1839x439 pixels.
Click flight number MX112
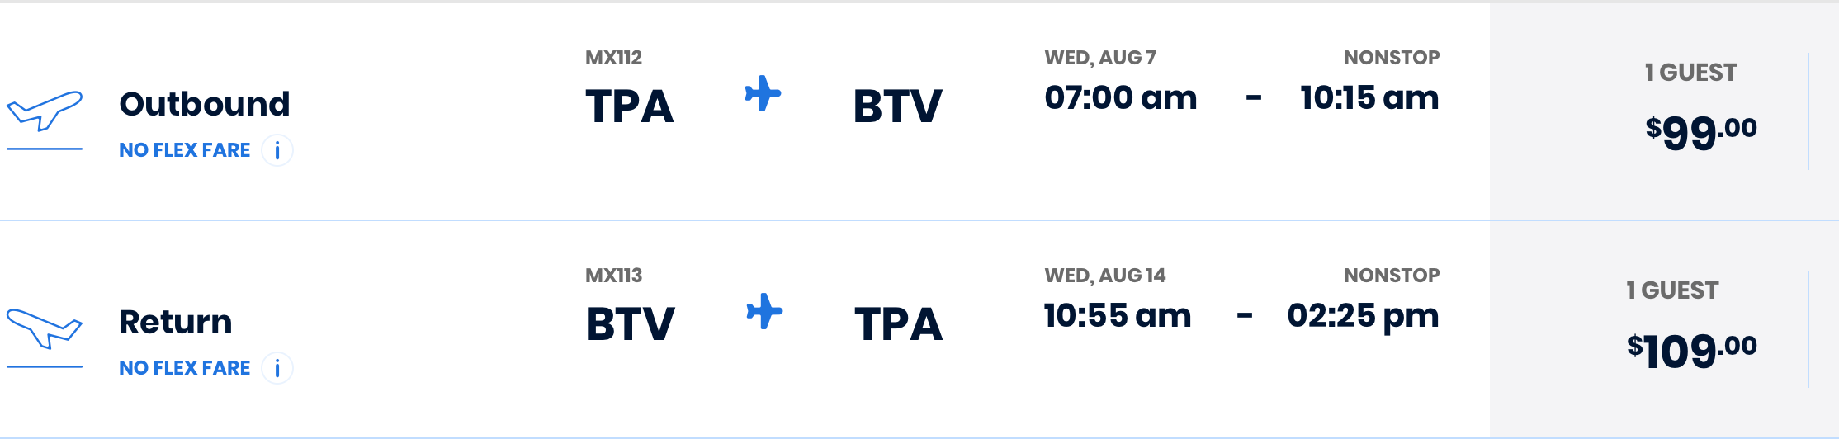coord(613,58)
